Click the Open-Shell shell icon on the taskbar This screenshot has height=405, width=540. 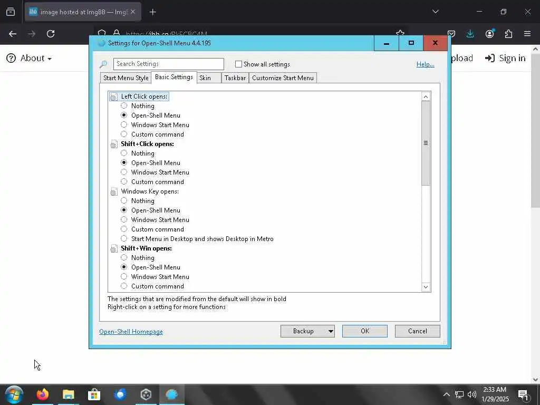tap(171, 394)
